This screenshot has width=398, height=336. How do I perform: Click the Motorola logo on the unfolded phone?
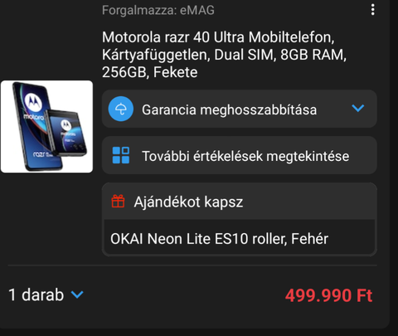click(33, 101)
